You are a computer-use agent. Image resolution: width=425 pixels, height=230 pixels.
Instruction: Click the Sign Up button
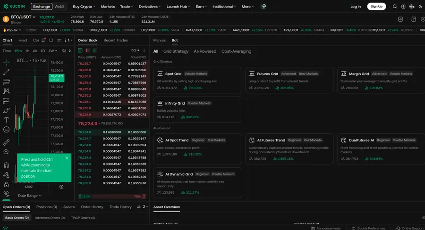(376, 7)
